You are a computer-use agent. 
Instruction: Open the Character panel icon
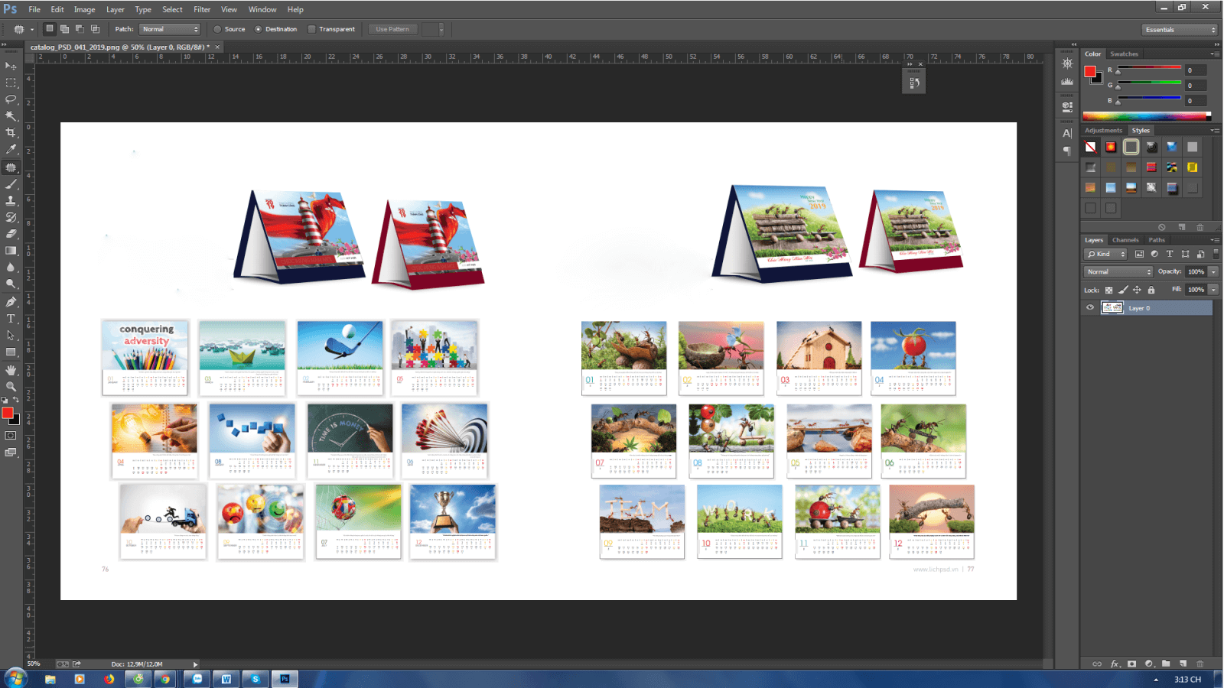point(1067,133)
